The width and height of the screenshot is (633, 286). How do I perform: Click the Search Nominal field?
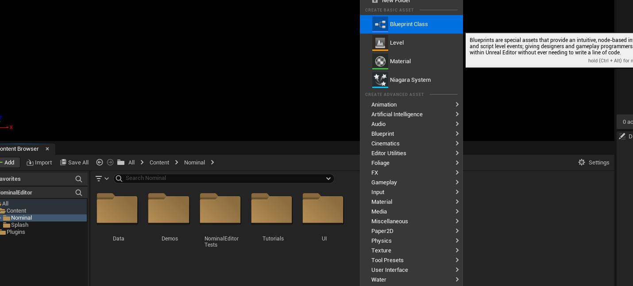(224, 179)
